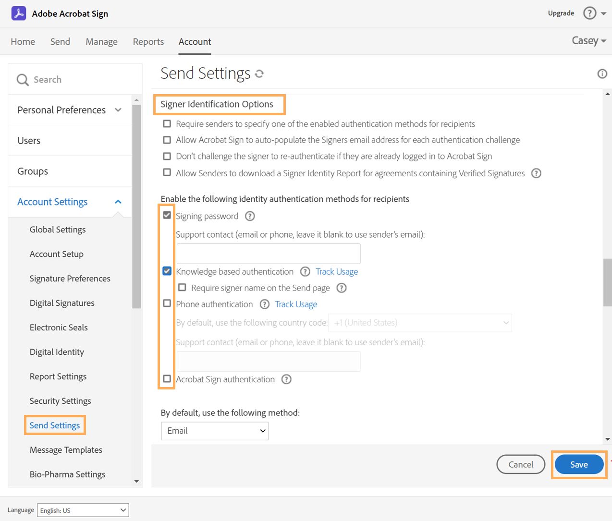Image resolution: width=612 pixels, height=521 pixels.
Task: Click main content scrollbar down arrow
Action: pos(608,439)
